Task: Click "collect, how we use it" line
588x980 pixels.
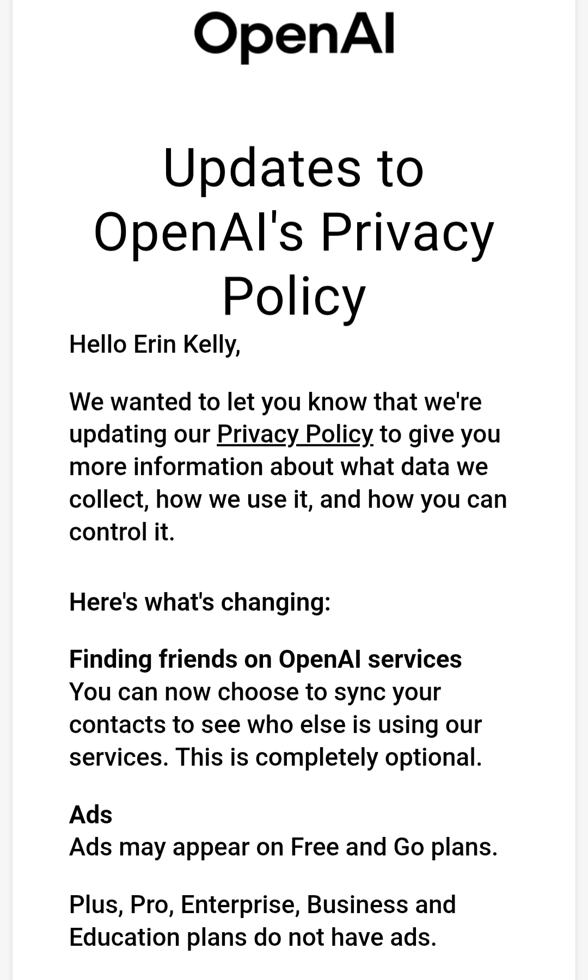Action: [x=287, y=500]
